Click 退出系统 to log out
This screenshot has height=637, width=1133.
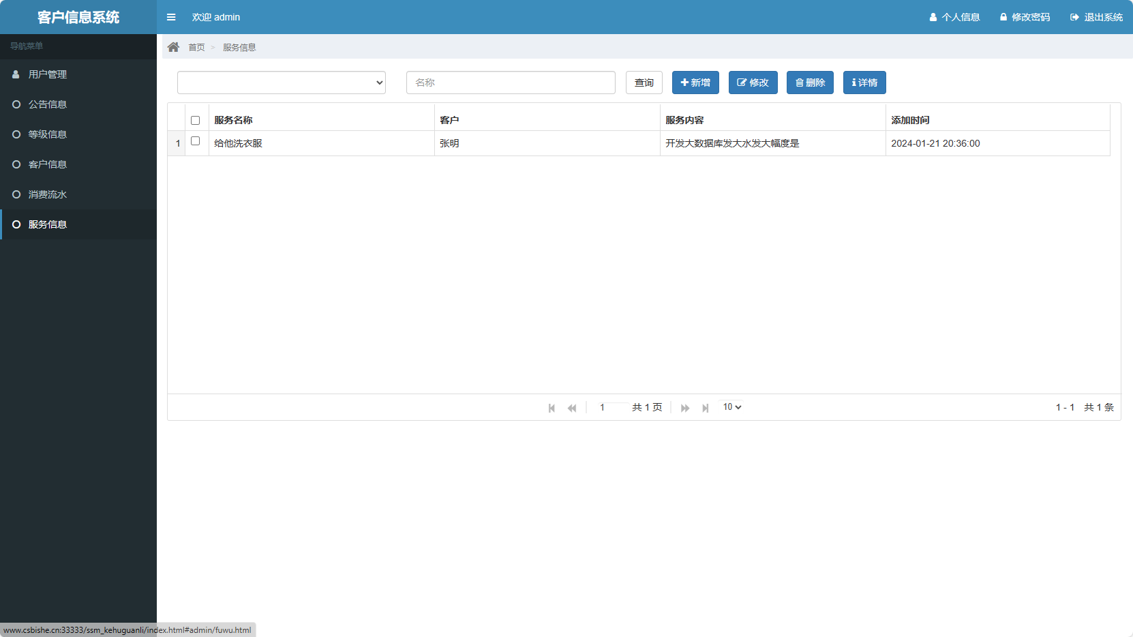point(1096,17)
